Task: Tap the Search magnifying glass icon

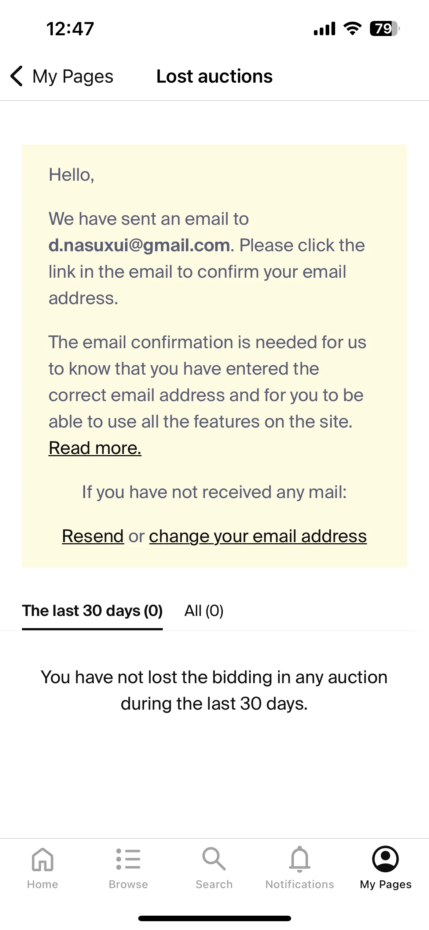Action: point(214,859)
